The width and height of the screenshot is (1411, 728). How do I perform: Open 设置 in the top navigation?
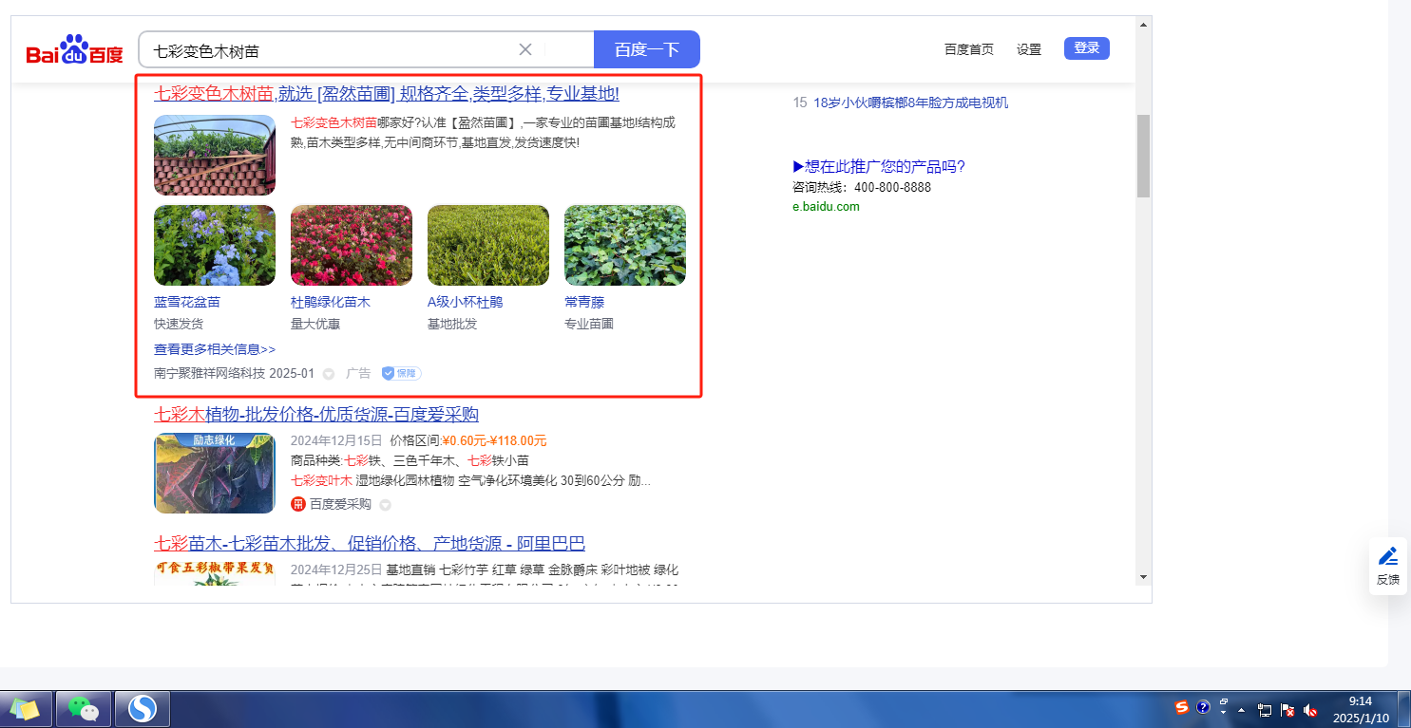(x=1029, y=49)
